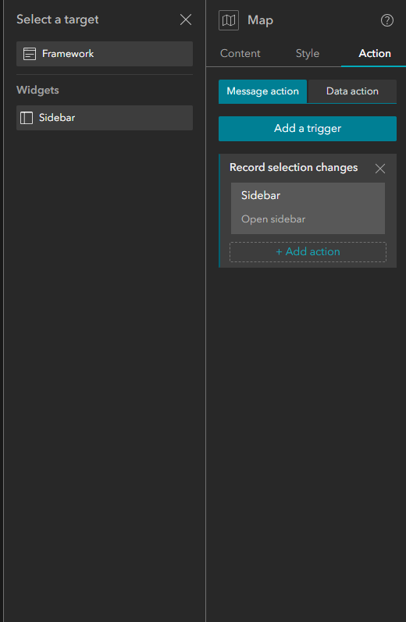Screen dimensions: 406x622
Task: Switch to the Style tab
Action: [308, 54]
